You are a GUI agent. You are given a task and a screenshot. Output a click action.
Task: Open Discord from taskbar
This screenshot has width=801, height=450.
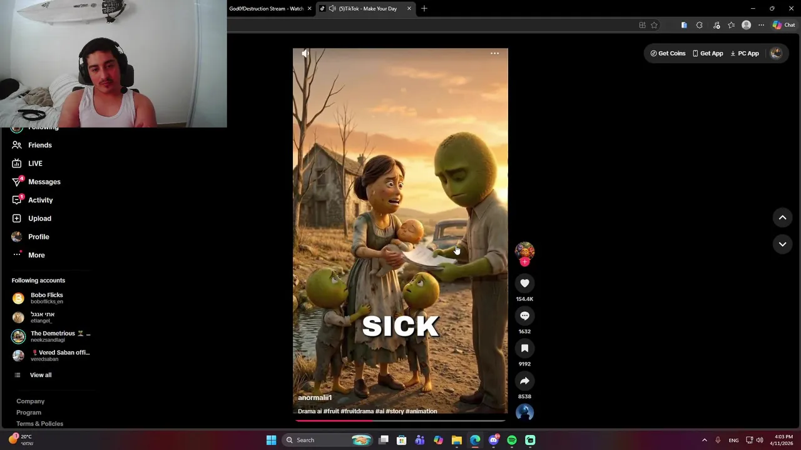[x=494, y=440]
